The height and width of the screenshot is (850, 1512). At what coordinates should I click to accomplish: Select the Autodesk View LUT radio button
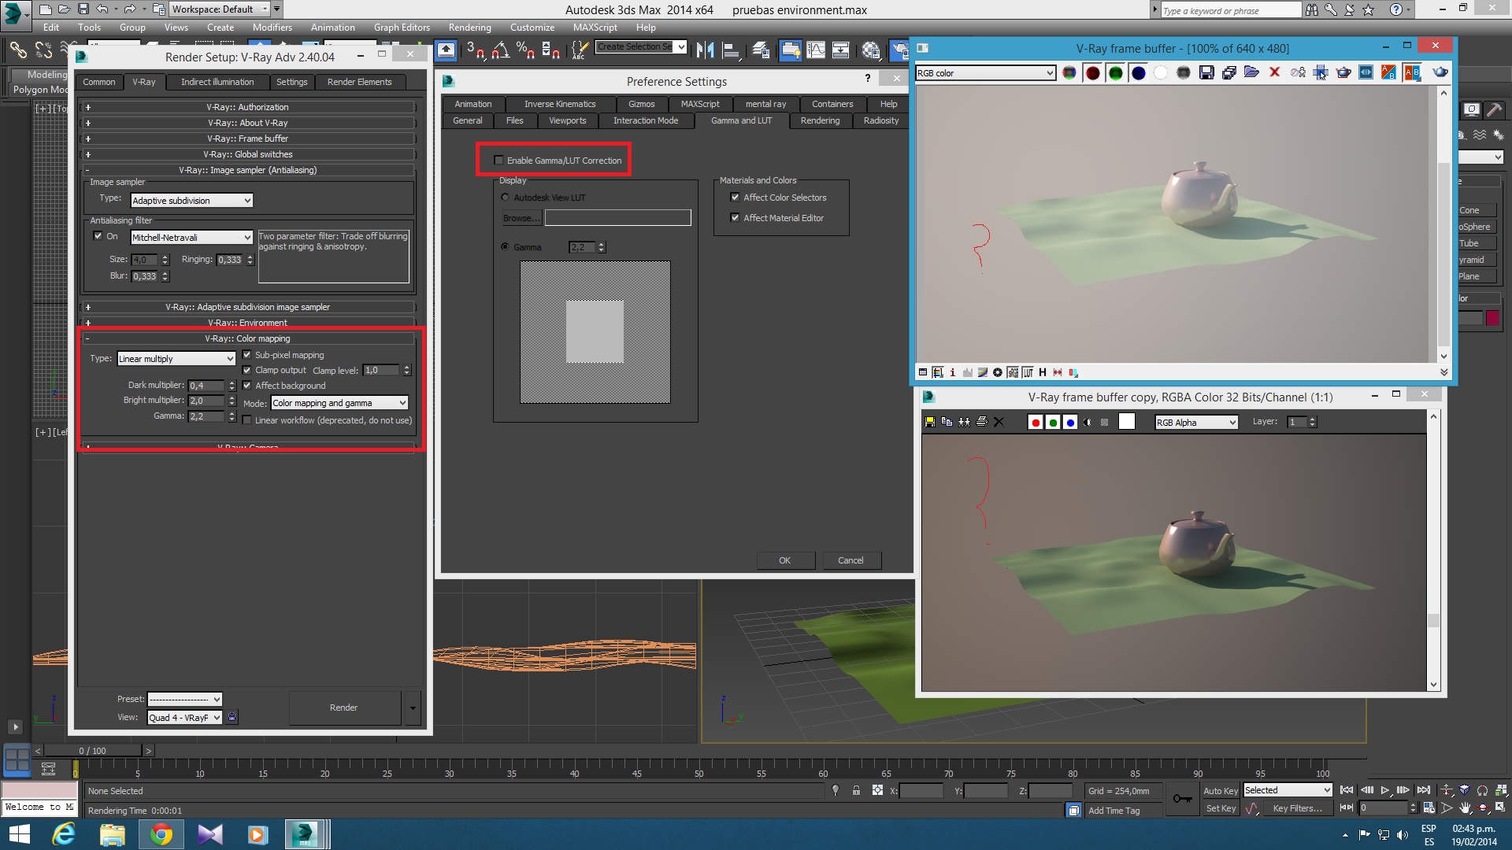point(505,198)
